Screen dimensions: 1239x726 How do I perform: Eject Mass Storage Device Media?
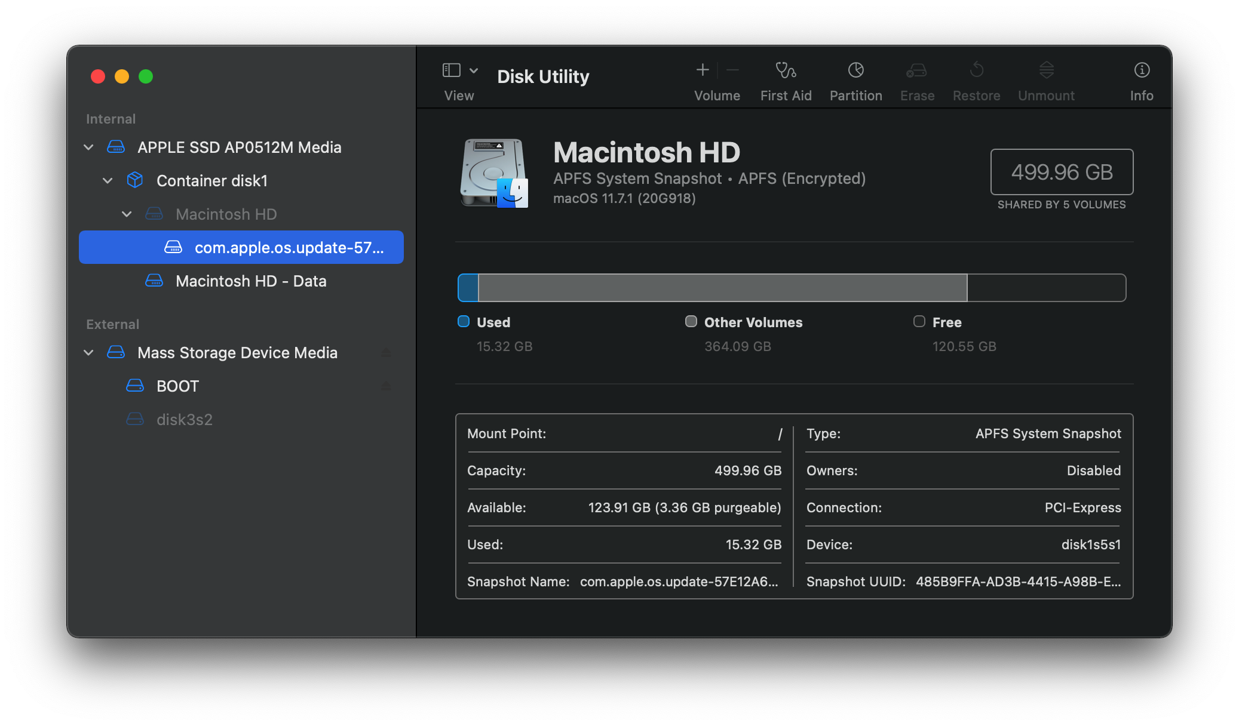click(386, 352)
